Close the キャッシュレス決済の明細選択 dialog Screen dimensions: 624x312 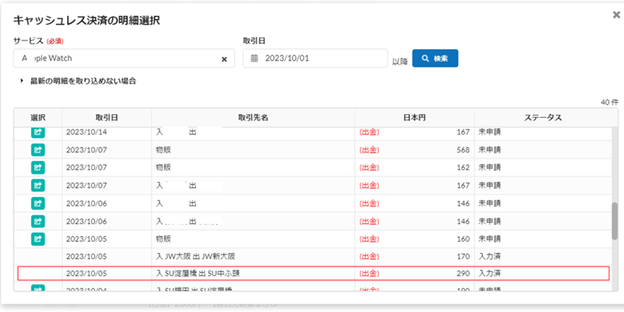616,14
